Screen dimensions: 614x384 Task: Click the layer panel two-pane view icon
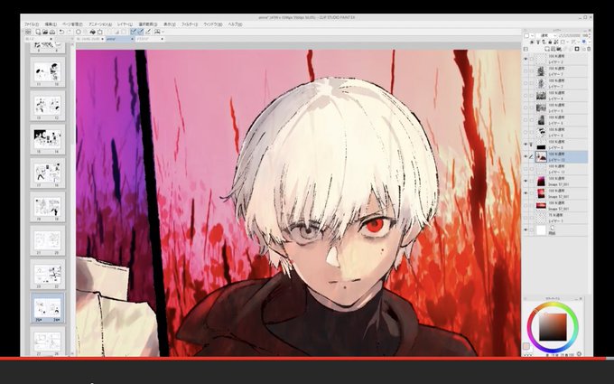click(526, 49)
